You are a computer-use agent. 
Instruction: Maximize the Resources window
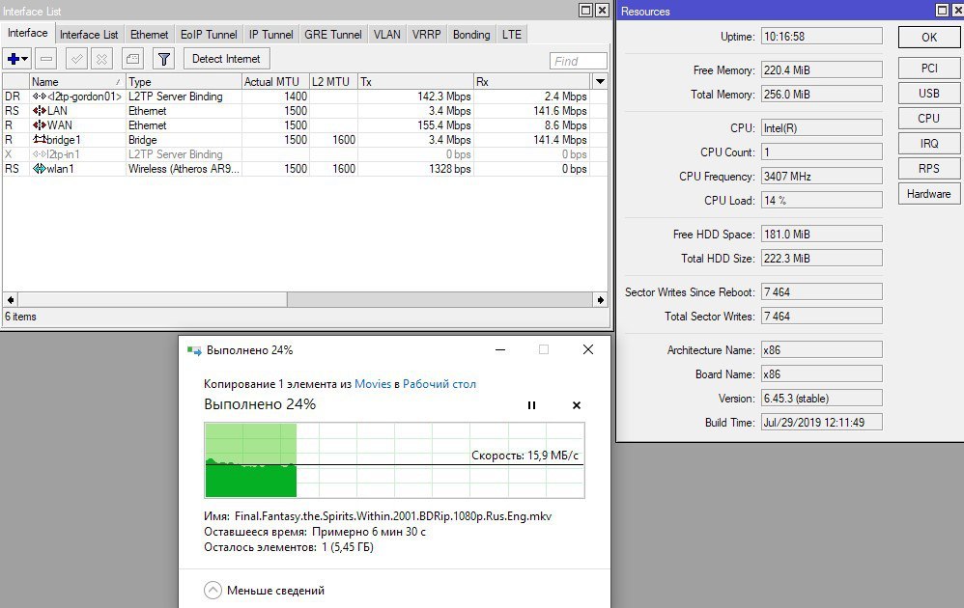(942, 10)
